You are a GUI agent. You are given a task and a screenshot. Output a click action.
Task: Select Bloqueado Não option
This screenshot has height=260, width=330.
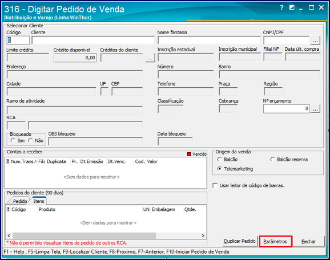pos(30,140)
